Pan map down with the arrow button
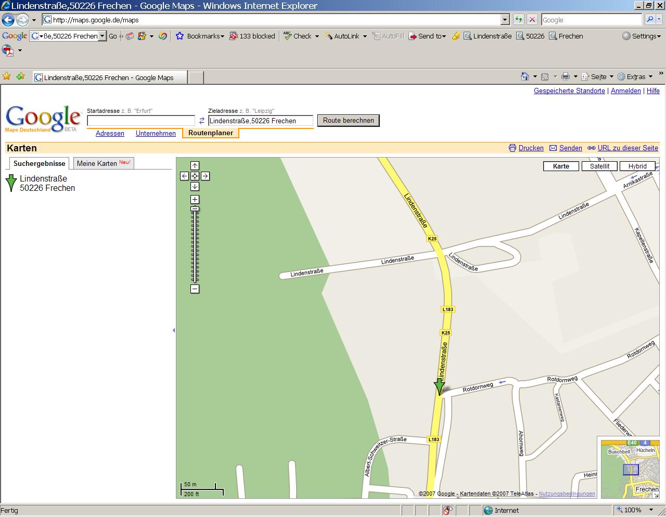 195,186
